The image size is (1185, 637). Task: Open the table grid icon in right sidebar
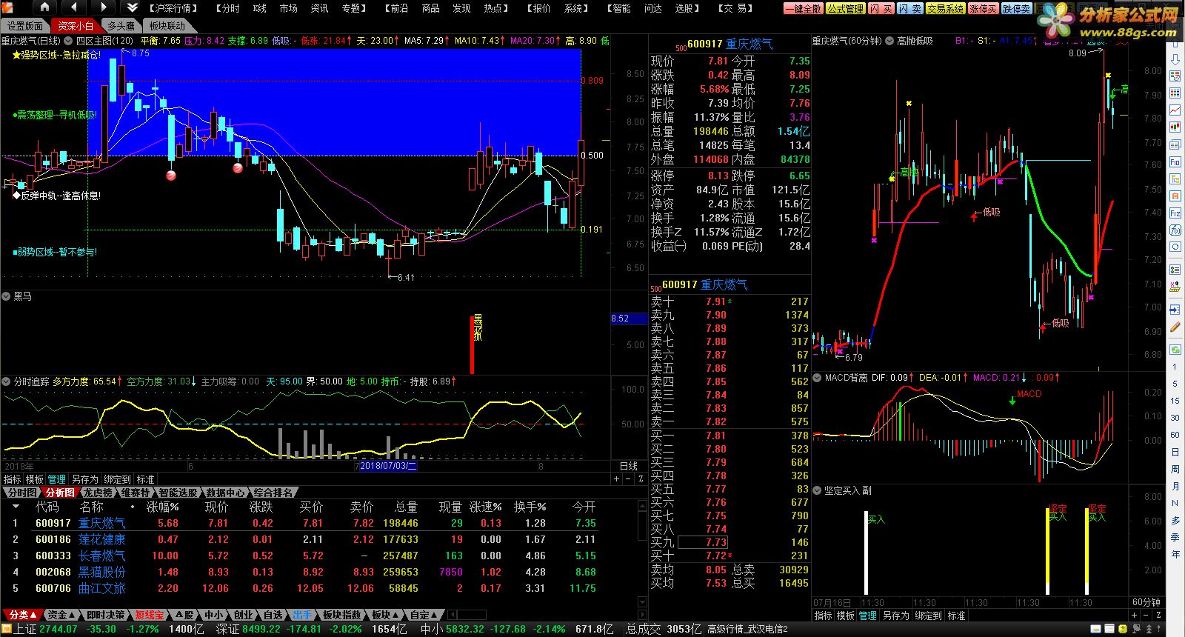1175,93
